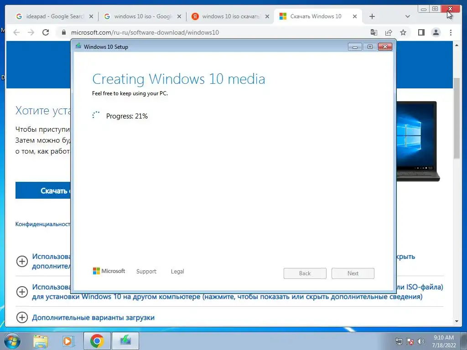The image size is (467, 350).
Task: Minimize the Chrome window
Action: pyautogui.click(x=423, y=9)
